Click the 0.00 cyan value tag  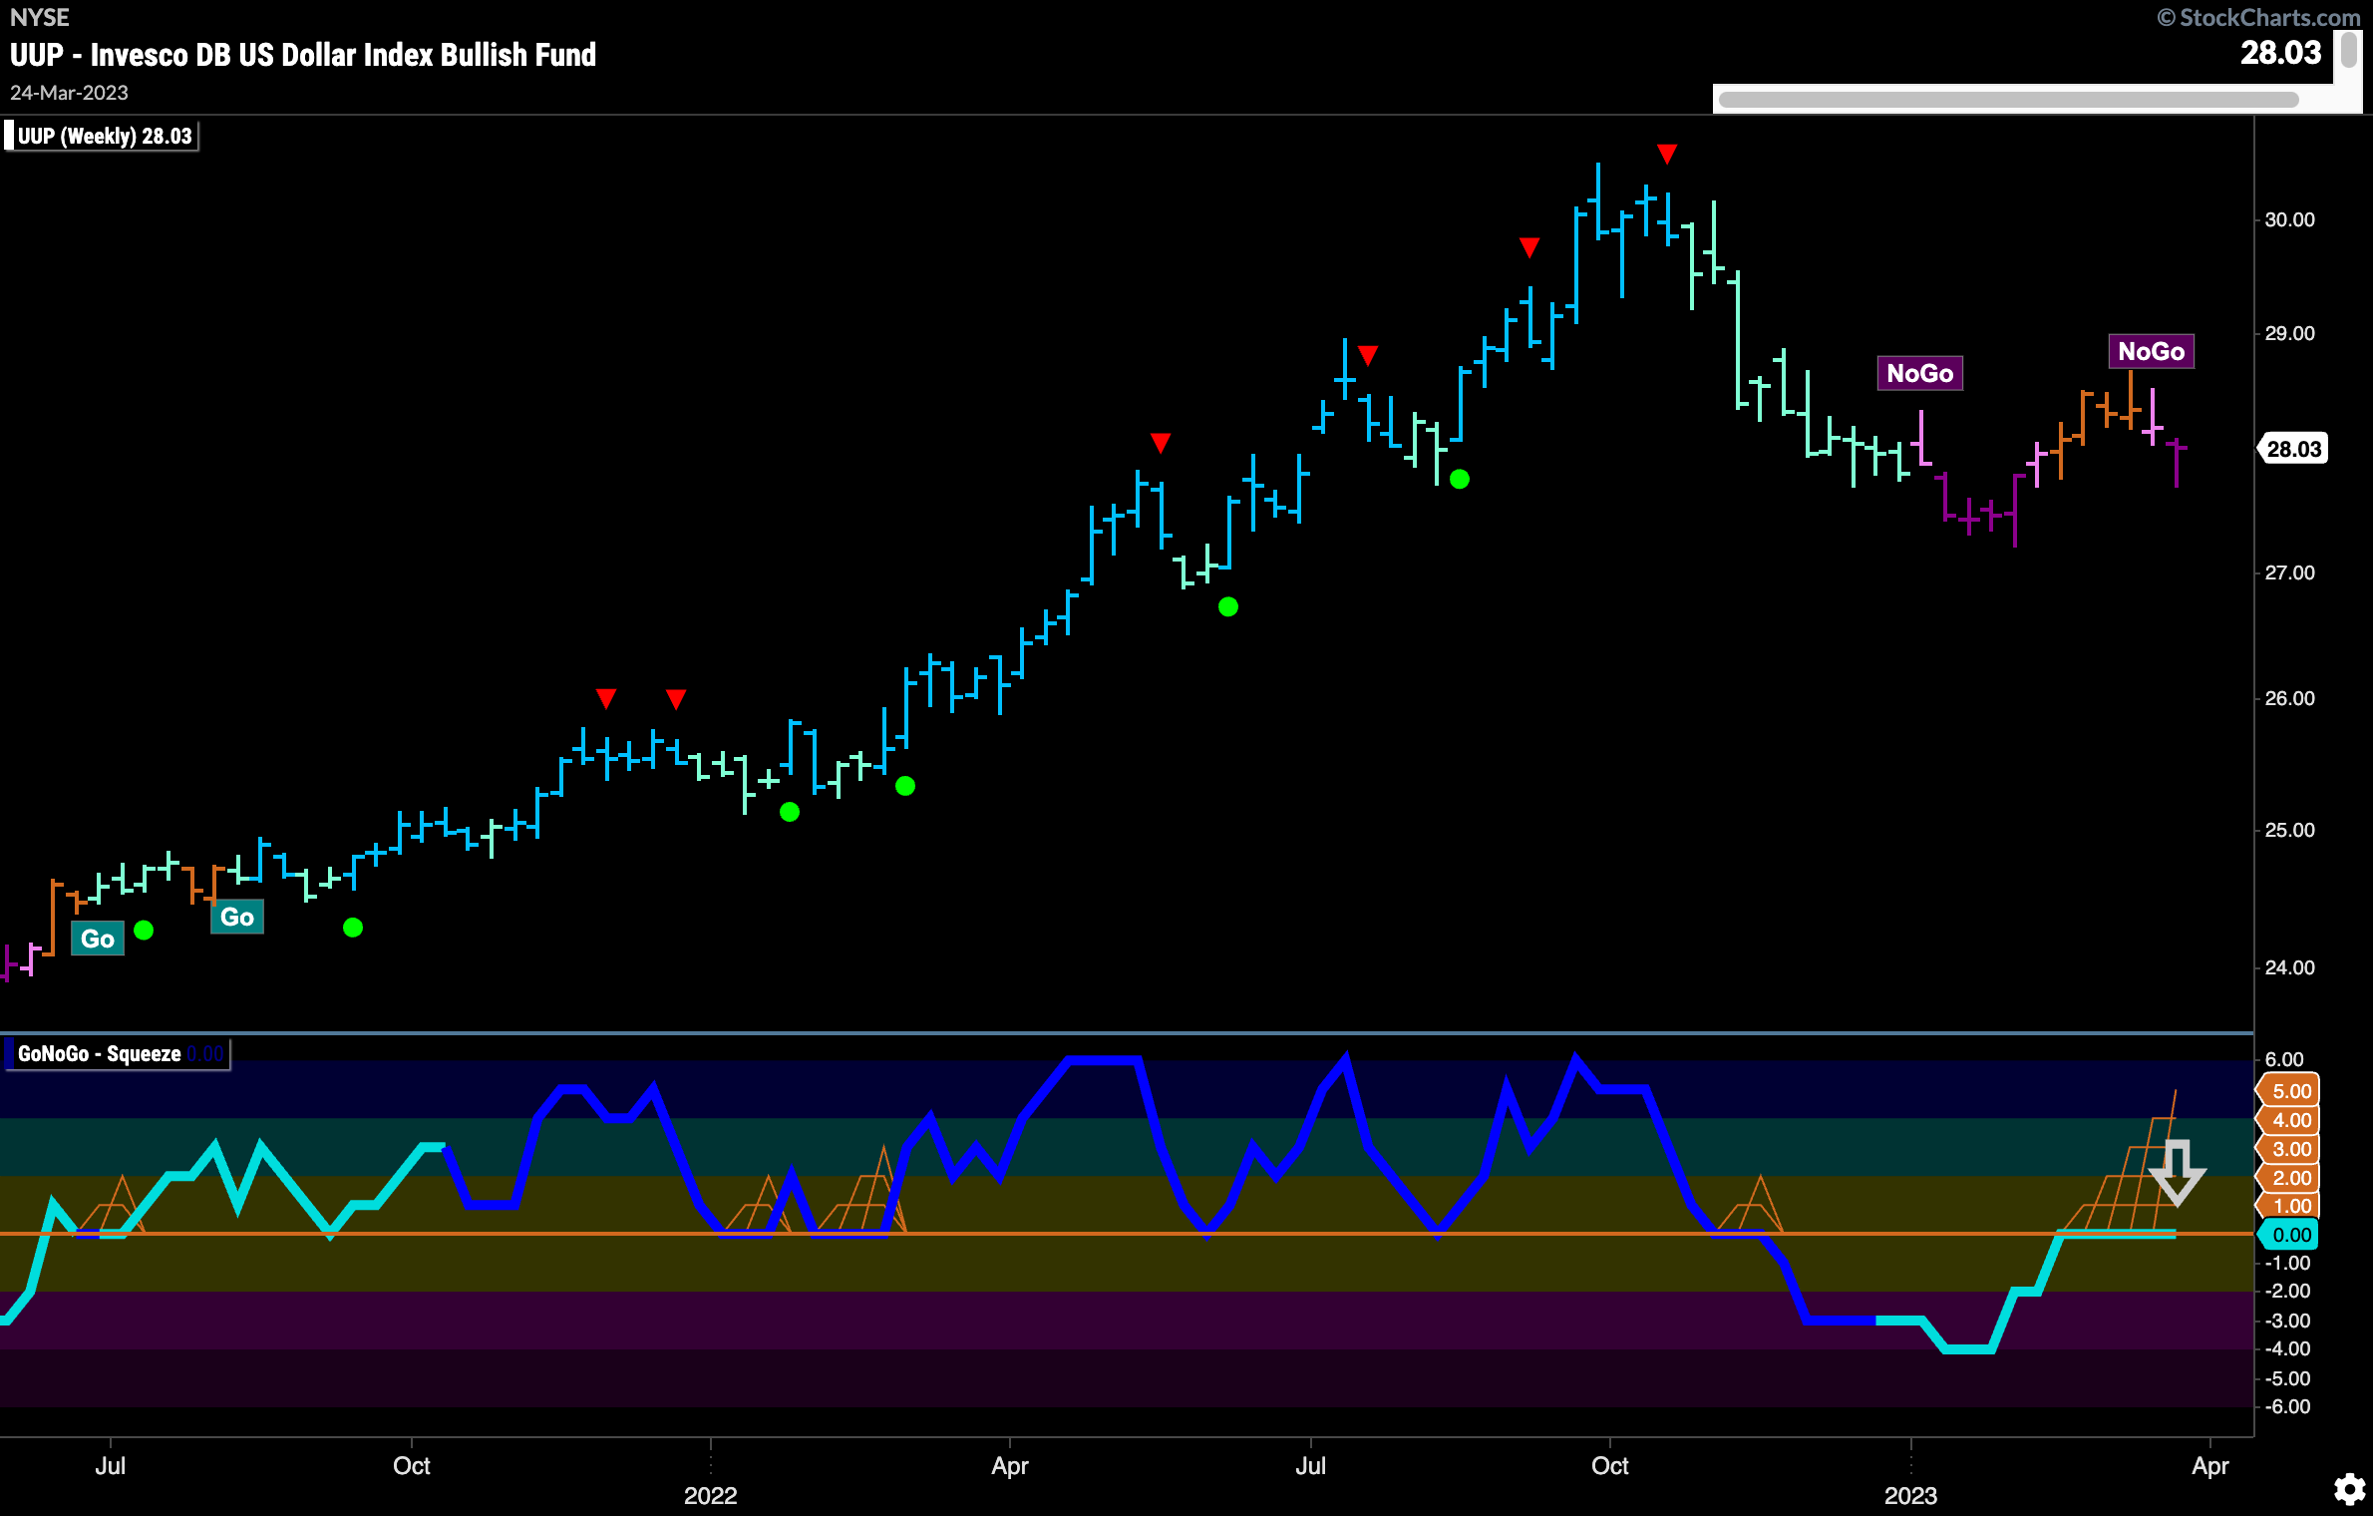[2290, 1235]
